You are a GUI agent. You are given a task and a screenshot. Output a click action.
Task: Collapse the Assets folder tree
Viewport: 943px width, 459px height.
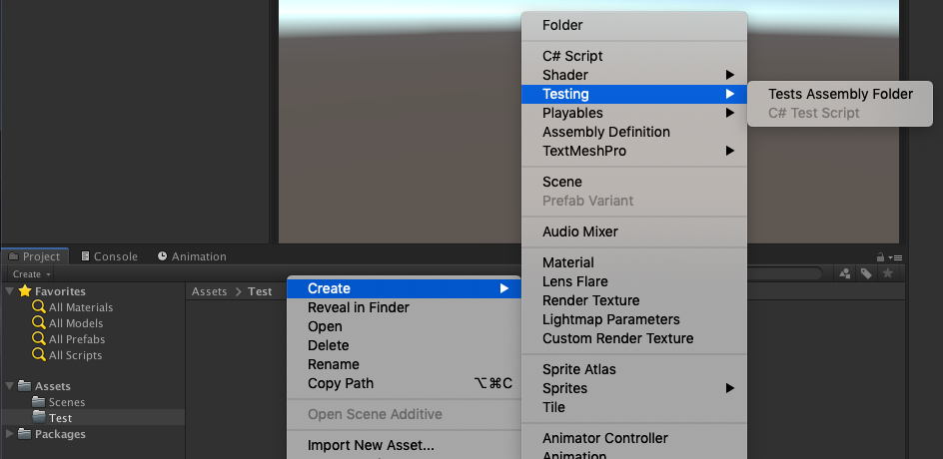[10, 386]
